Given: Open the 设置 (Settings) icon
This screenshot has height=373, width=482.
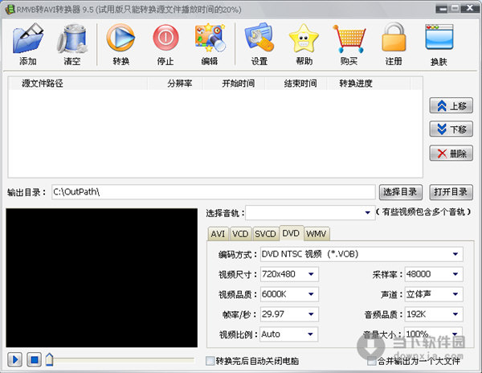Looking at the screenshot, I should click(259, 37).
